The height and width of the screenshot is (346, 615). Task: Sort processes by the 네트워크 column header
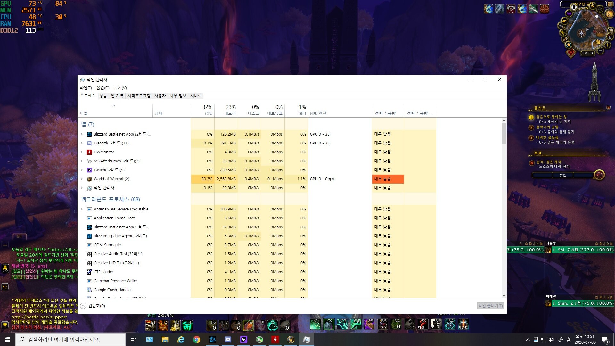click(x=273, y=110)
